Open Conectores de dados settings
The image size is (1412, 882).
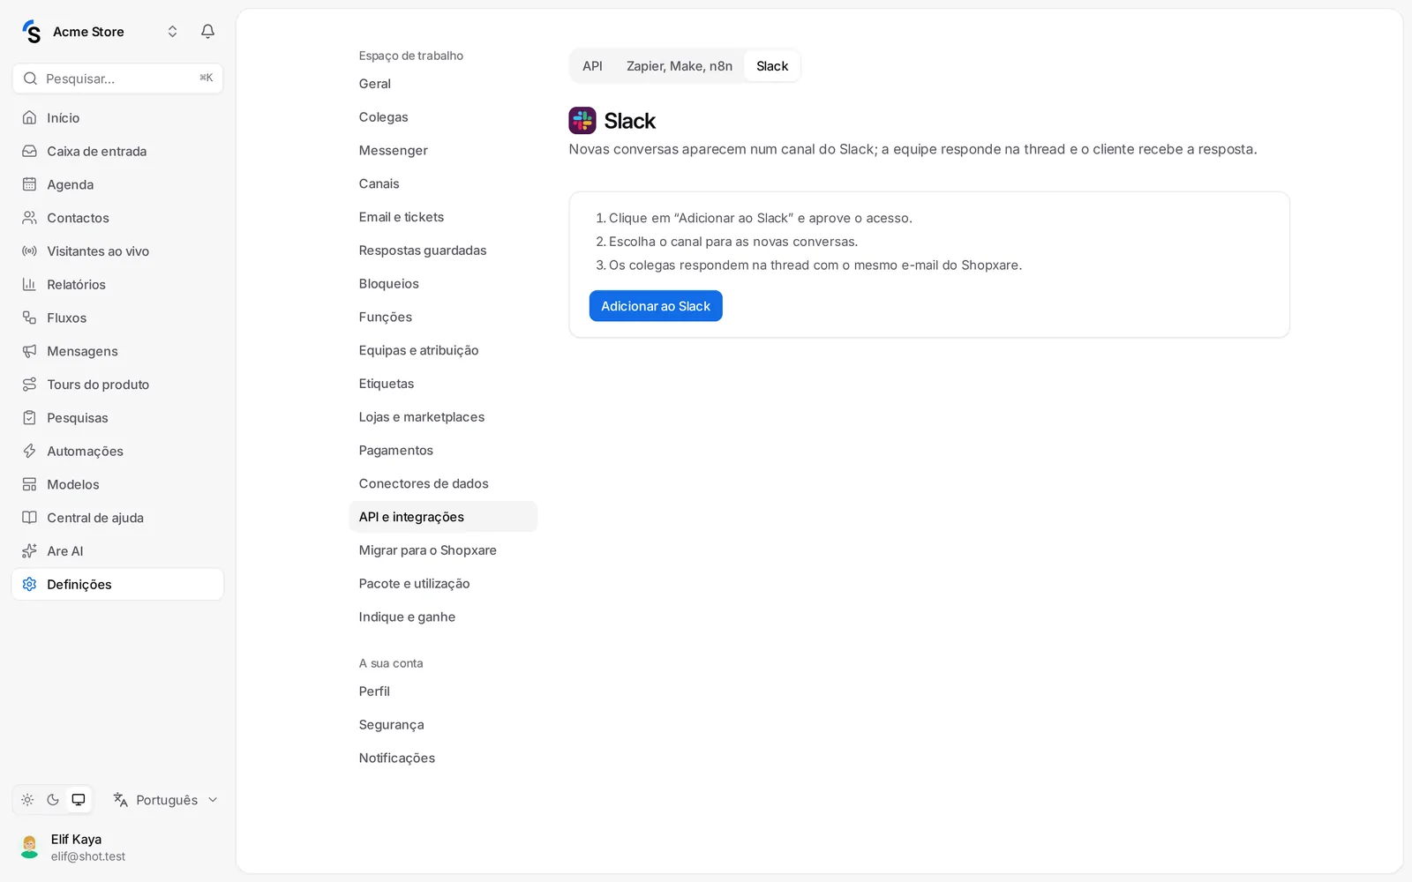pyautogui.click(x=443, y=483)
